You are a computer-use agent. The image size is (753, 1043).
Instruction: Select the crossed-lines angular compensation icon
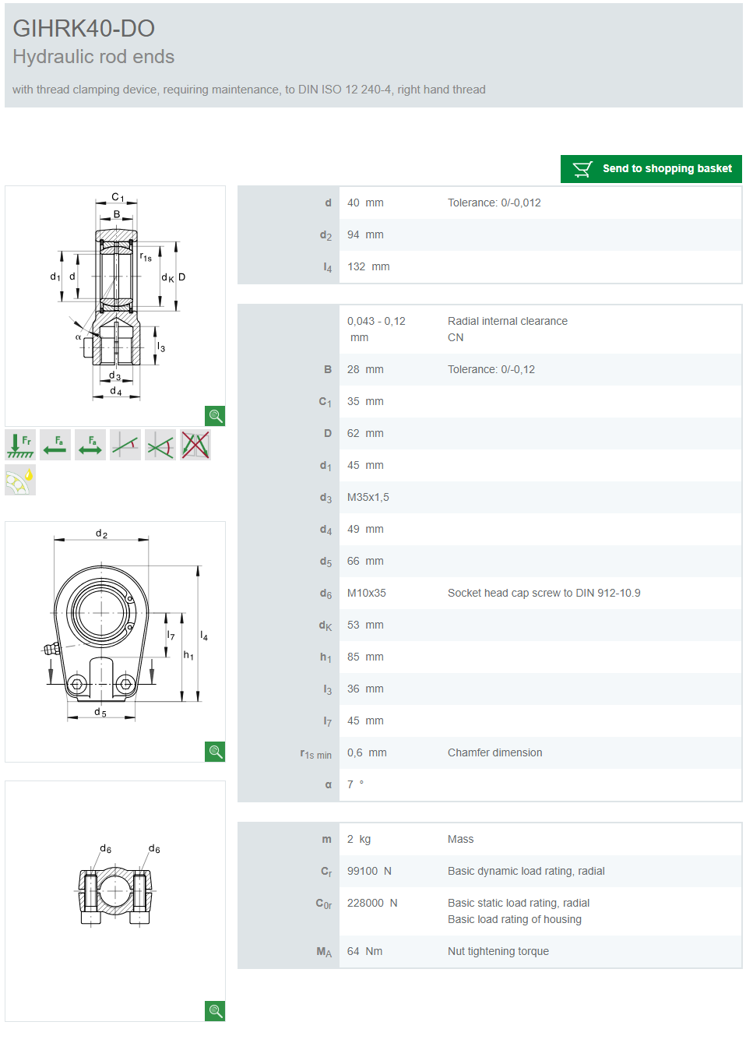click(160, 445)
